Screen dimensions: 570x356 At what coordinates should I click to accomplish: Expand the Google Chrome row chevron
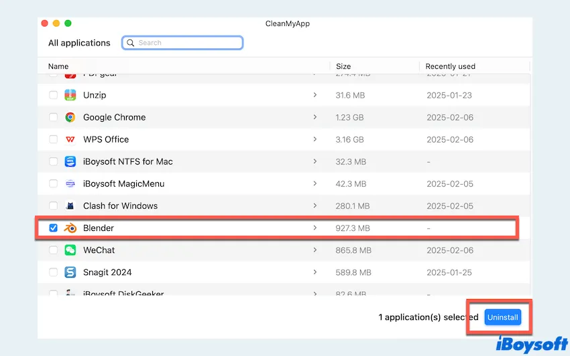[315, 117]
